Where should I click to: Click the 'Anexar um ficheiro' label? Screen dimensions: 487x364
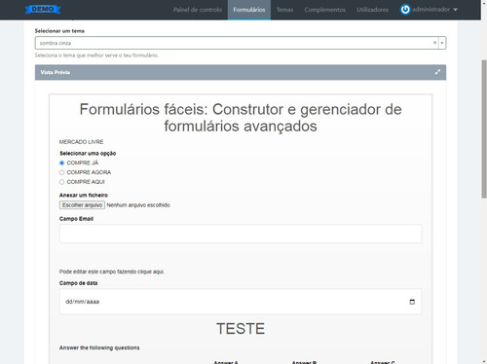pos(84,195)
